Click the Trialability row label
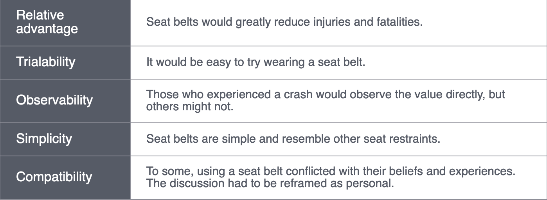 pos(46,62)
